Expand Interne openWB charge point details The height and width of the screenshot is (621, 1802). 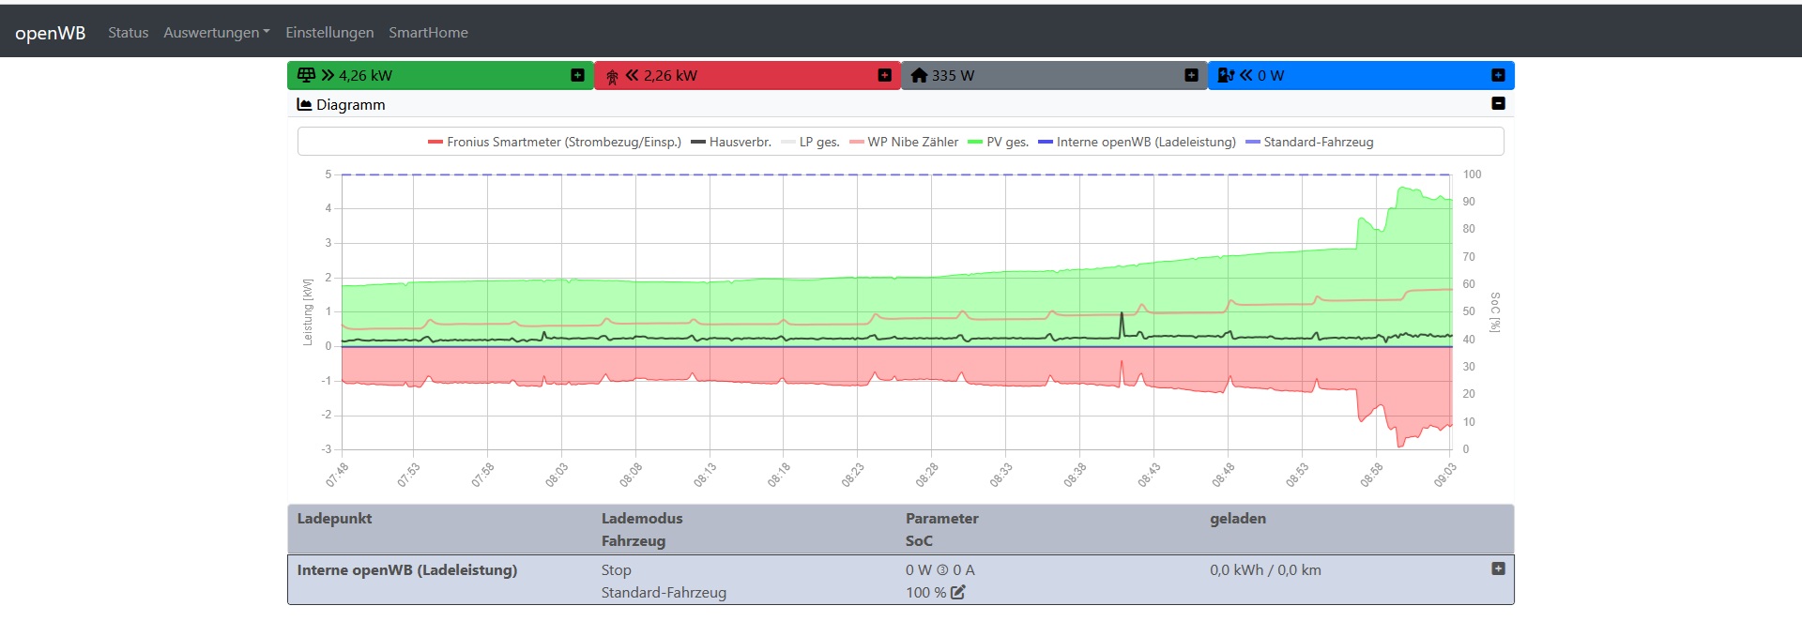[x=1498, y=568]
